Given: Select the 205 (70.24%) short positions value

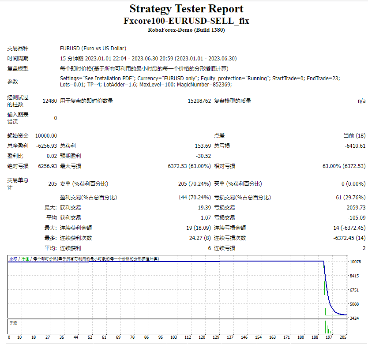Looking at the screenshot, I should [194, 184].
